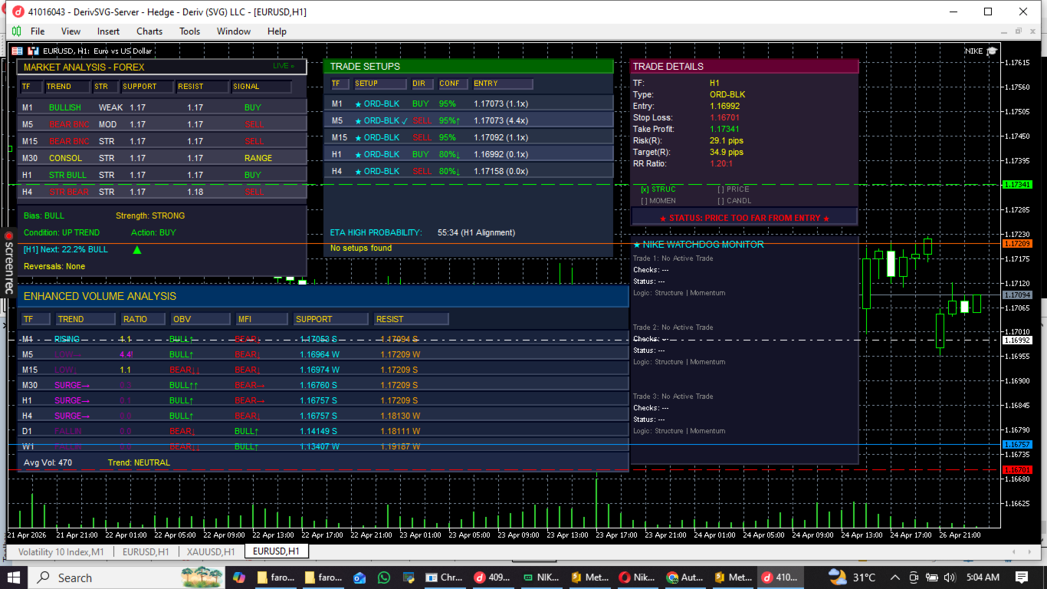Click the M15 ORD-BLK SELL setup row
This screenshot has height=589, width=1047.
pyautogui.click(x=469, y=137)
